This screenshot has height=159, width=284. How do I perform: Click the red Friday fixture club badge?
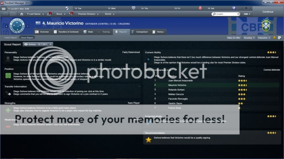coord(200,8)
